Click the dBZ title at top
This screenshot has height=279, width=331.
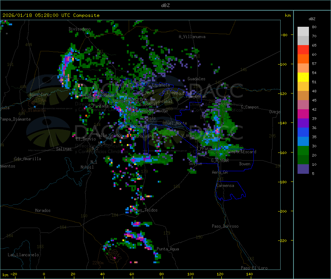pyautogui.click(x=165, y=5)
